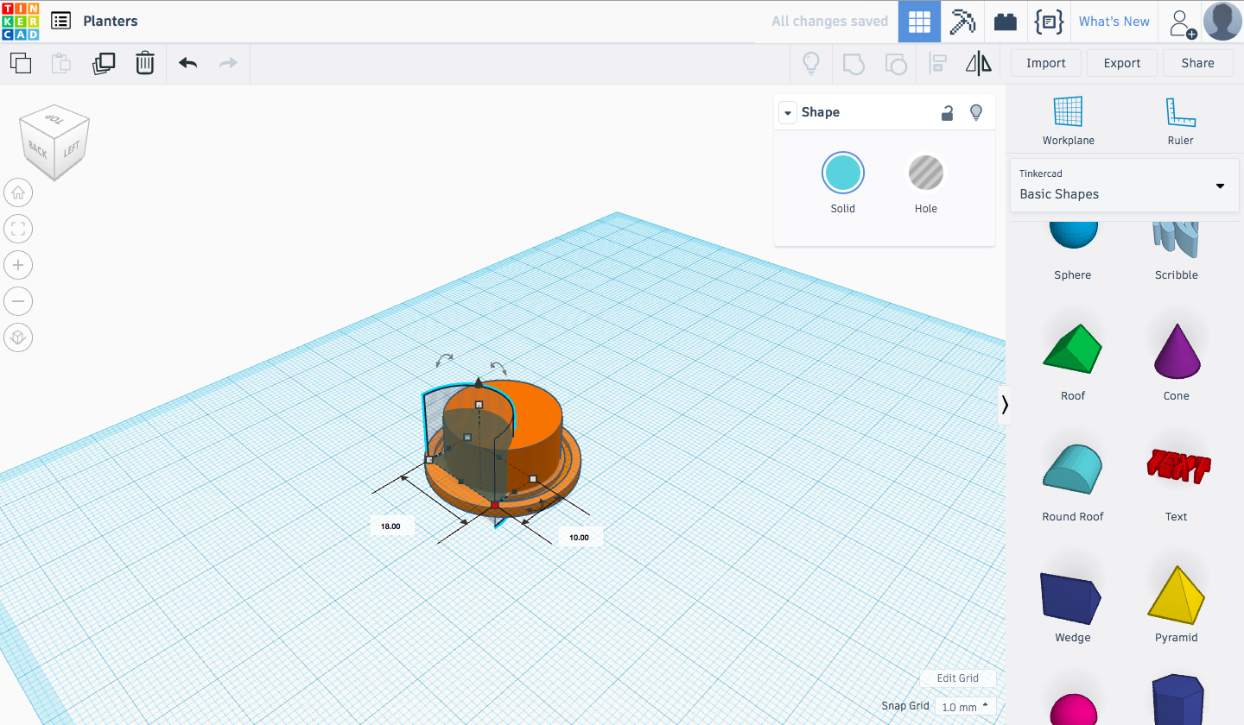
Task: Click the Paste clipboard icon
Action: (61, 63)
